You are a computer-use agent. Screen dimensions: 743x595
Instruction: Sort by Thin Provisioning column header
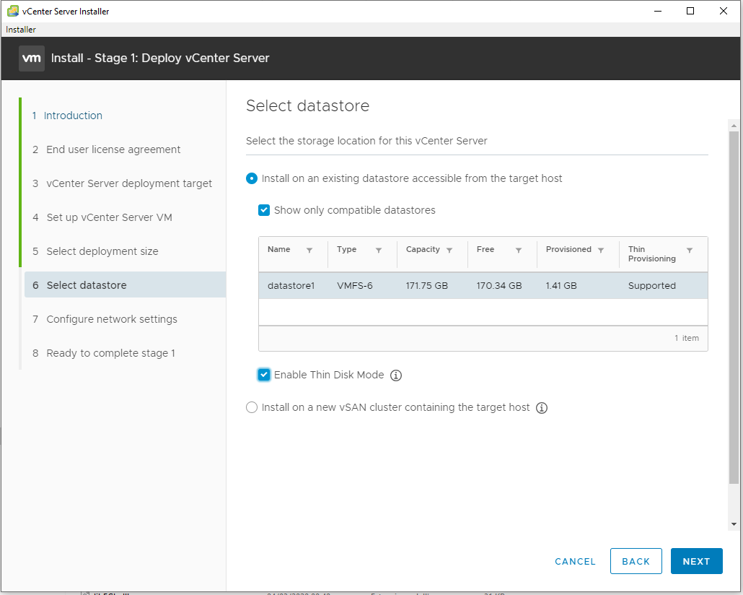click(x=652, y=254)
